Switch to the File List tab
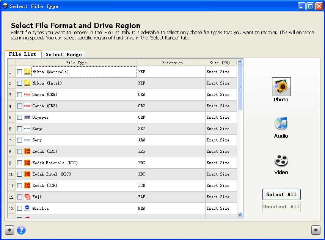This screenshot has width=325, height=240. tap(23, 54)
